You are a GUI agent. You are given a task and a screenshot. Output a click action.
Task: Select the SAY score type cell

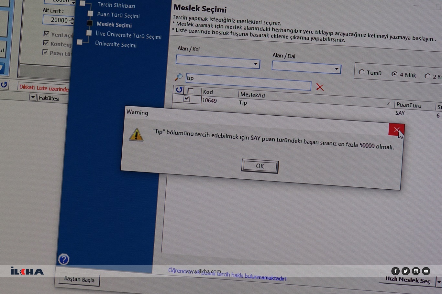coord(400,113)
